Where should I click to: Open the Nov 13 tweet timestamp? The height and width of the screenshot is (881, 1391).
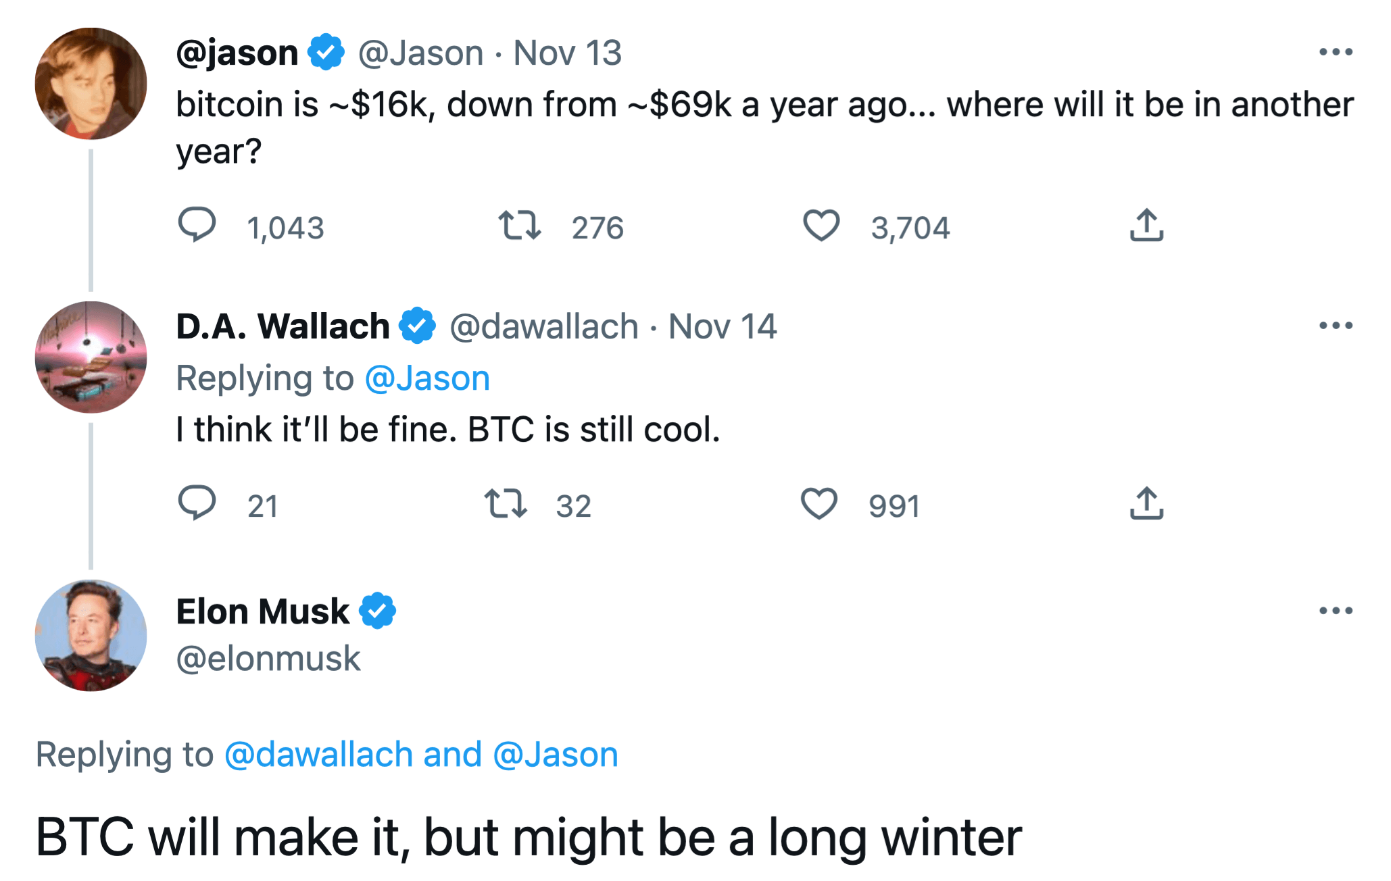567,53
